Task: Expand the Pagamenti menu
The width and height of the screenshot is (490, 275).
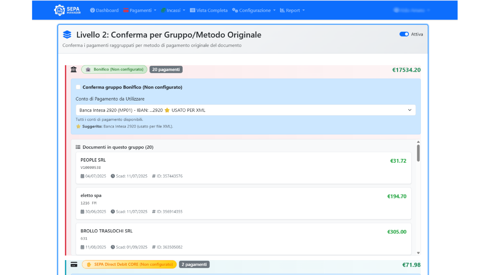Action: [140, 10]
